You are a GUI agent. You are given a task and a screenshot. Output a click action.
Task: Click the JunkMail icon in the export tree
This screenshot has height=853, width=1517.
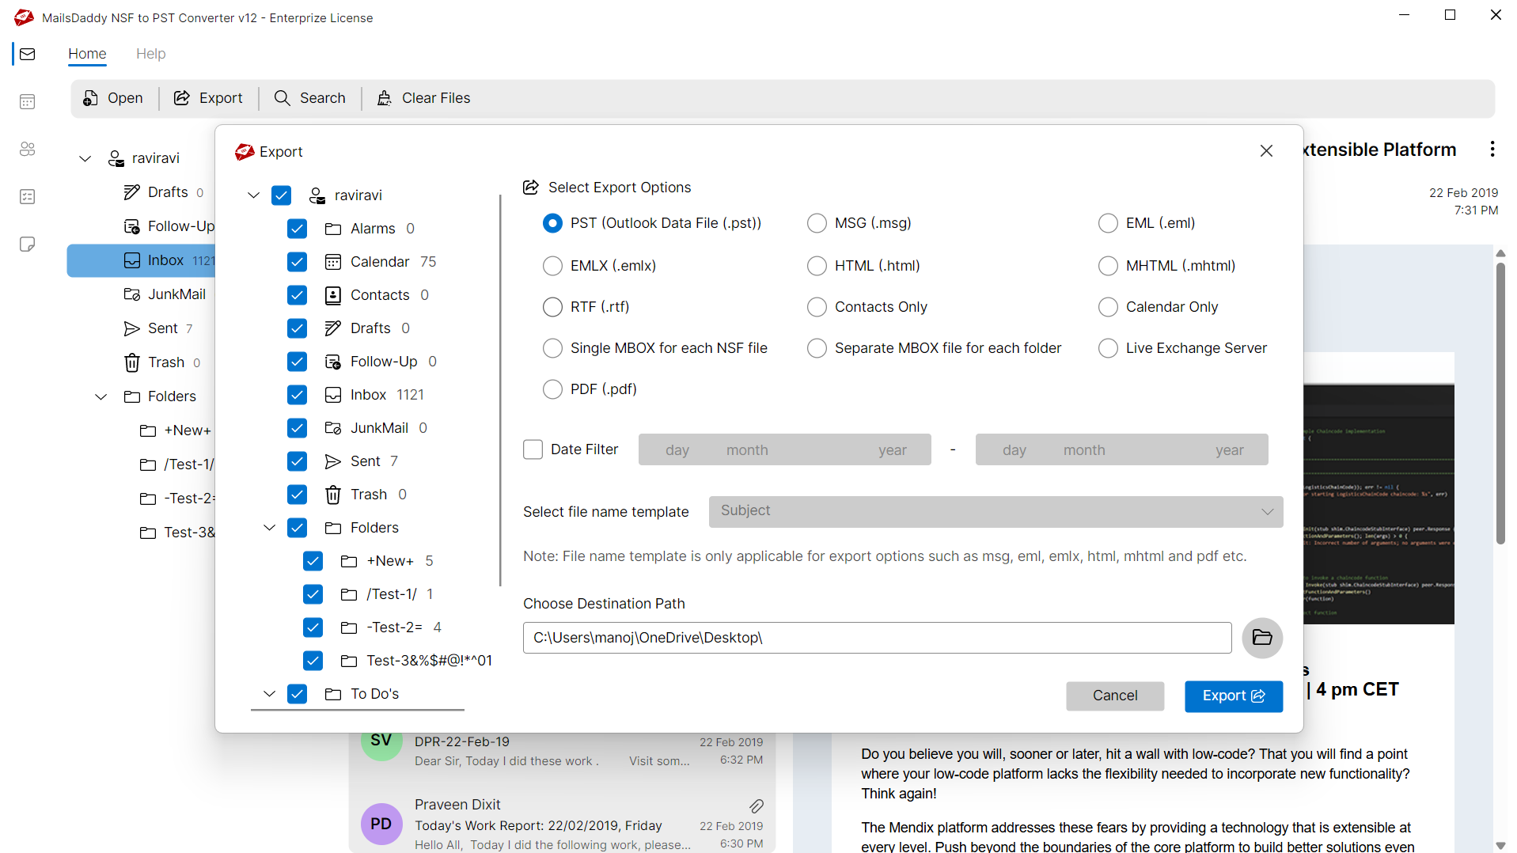(x=333, y=428)
